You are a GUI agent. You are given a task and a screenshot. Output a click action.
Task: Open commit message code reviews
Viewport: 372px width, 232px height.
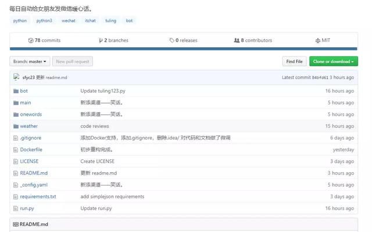(95, 126)
